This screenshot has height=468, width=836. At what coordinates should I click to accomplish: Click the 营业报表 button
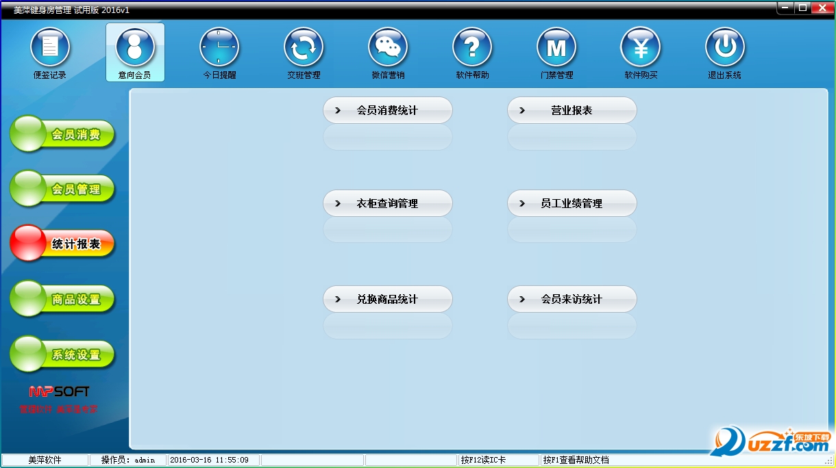pyautogui.click(x=572, y=110)
